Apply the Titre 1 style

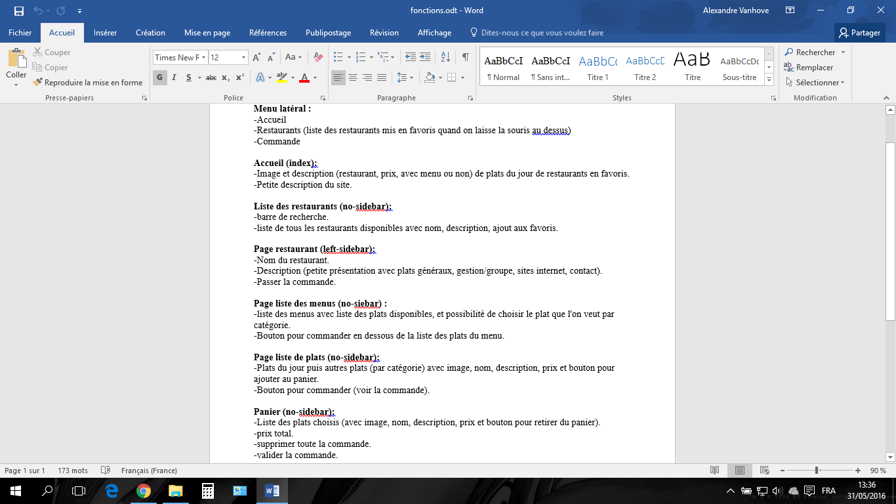pos(598,67)
